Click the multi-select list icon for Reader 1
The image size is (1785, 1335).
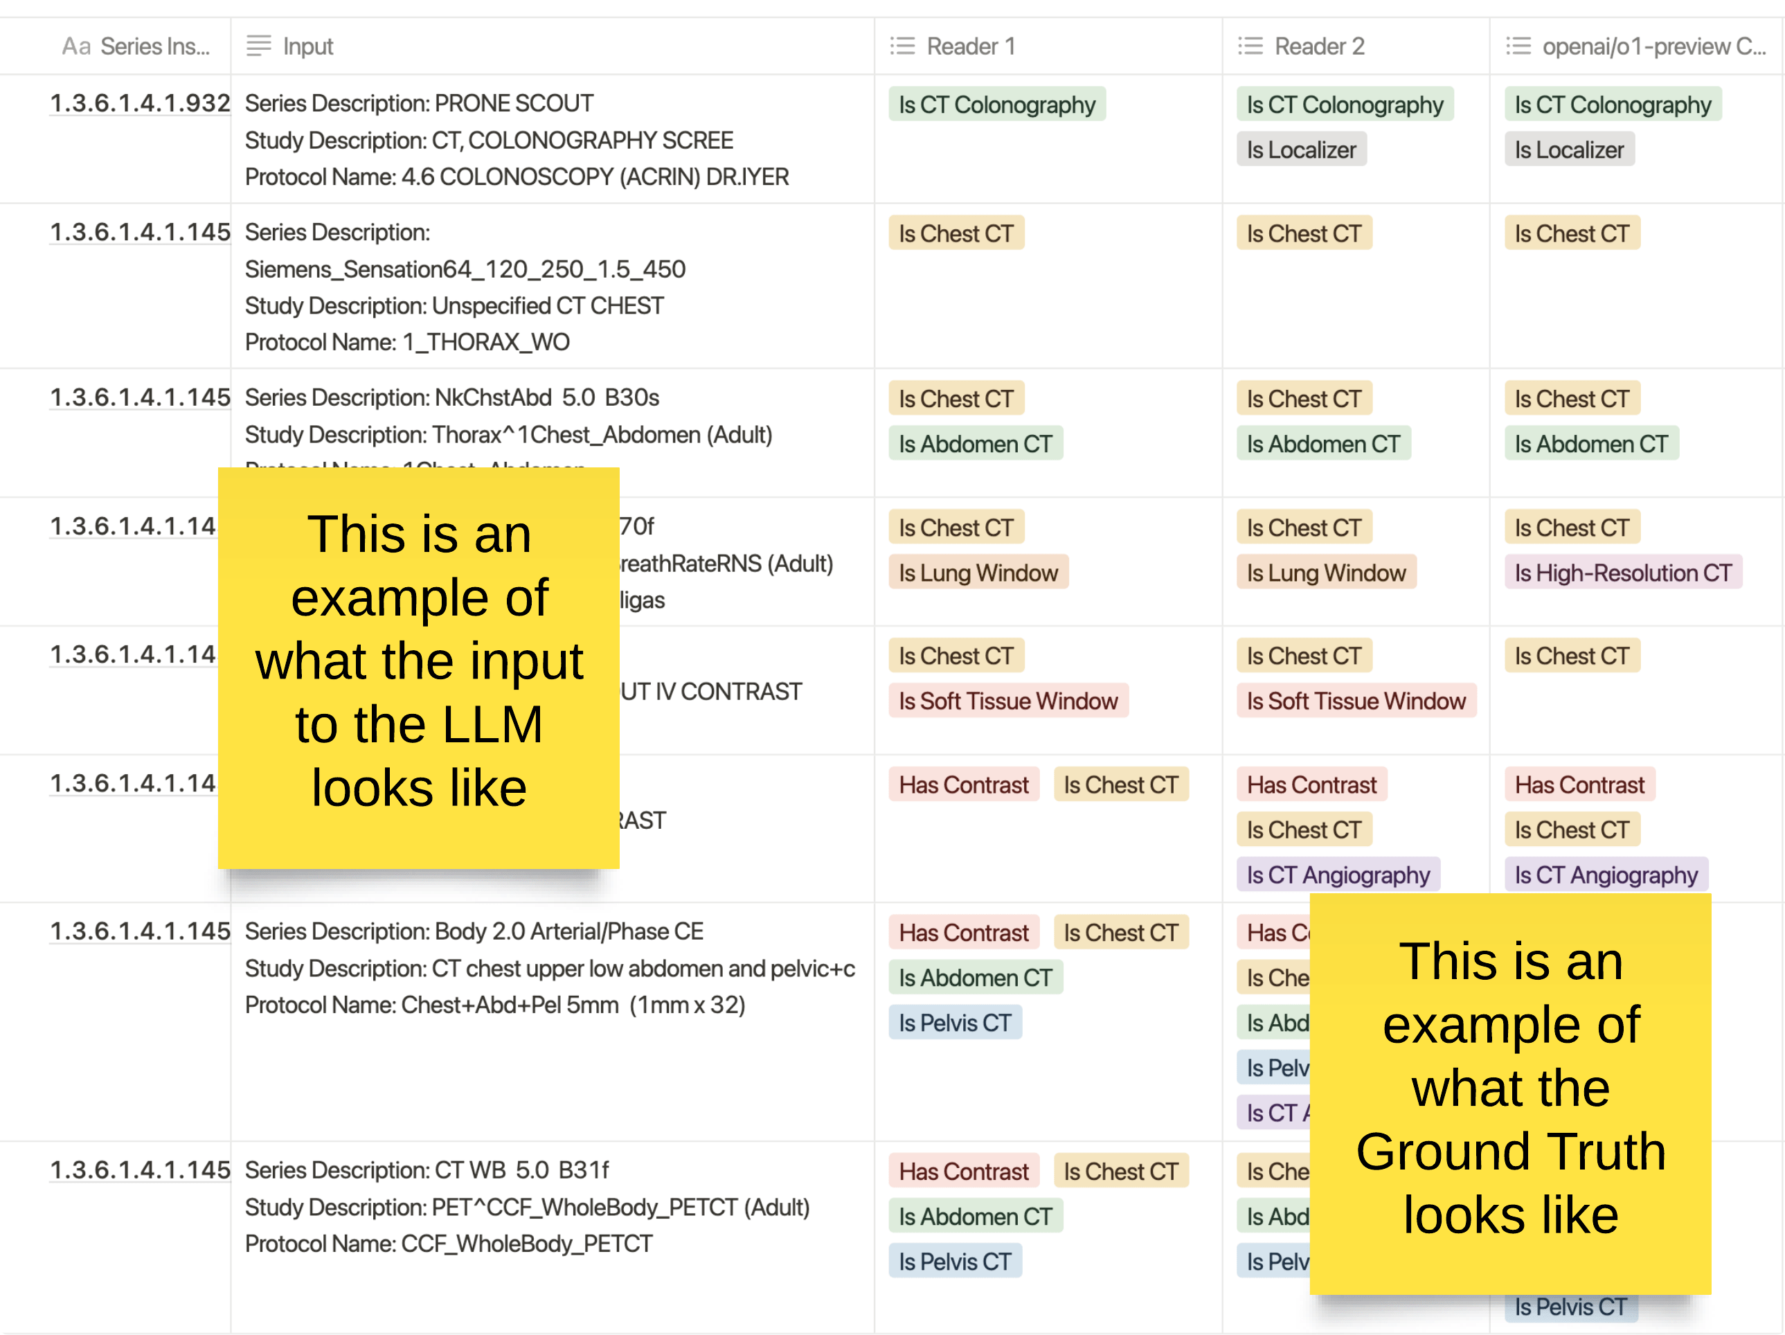902,46
